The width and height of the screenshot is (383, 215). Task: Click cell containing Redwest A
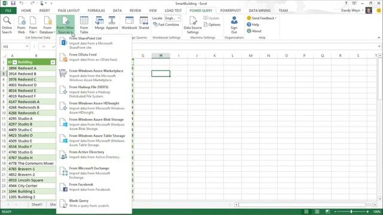(37, 68)
